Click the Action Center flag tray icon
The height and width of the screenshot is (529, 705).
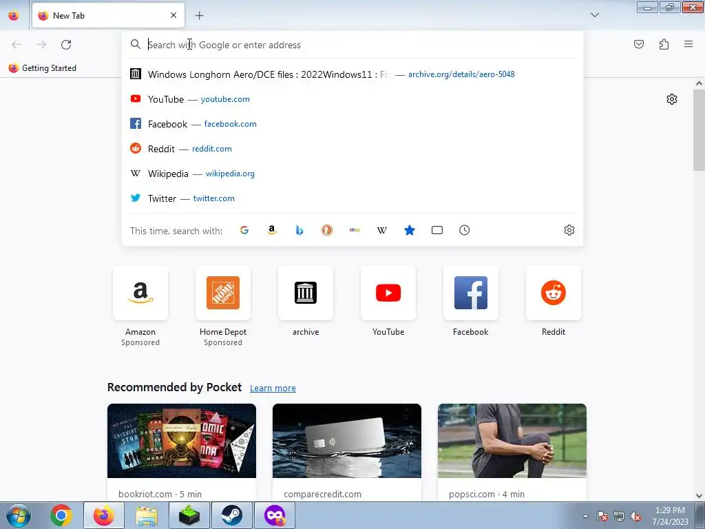point(602,517)
